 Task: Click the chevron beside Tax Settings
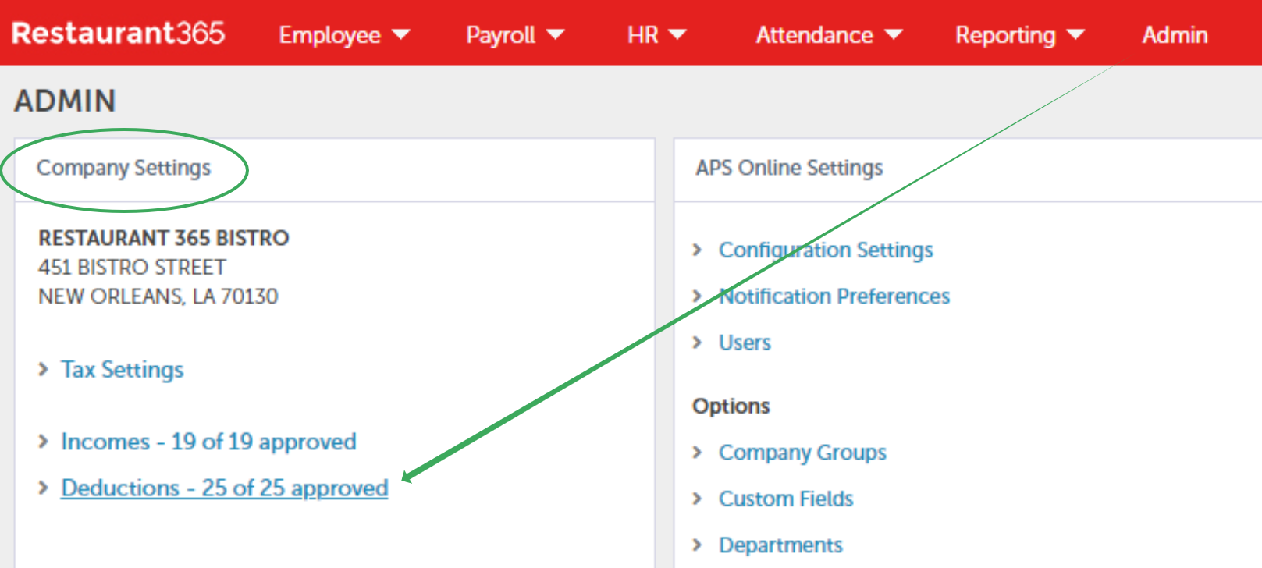(x=44, y=369)
